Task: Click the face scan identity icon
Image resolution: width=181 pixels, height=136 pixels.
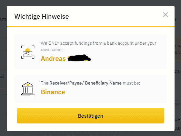Action: tap(28, 52)
